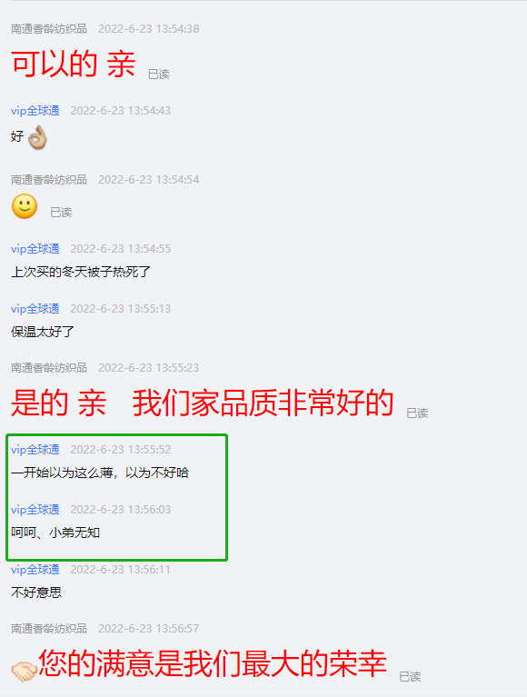Click the yellow smiley face emoji
The width and height of the screenshot is (527, 697).
pyautogui.click(x=25, y=206)
